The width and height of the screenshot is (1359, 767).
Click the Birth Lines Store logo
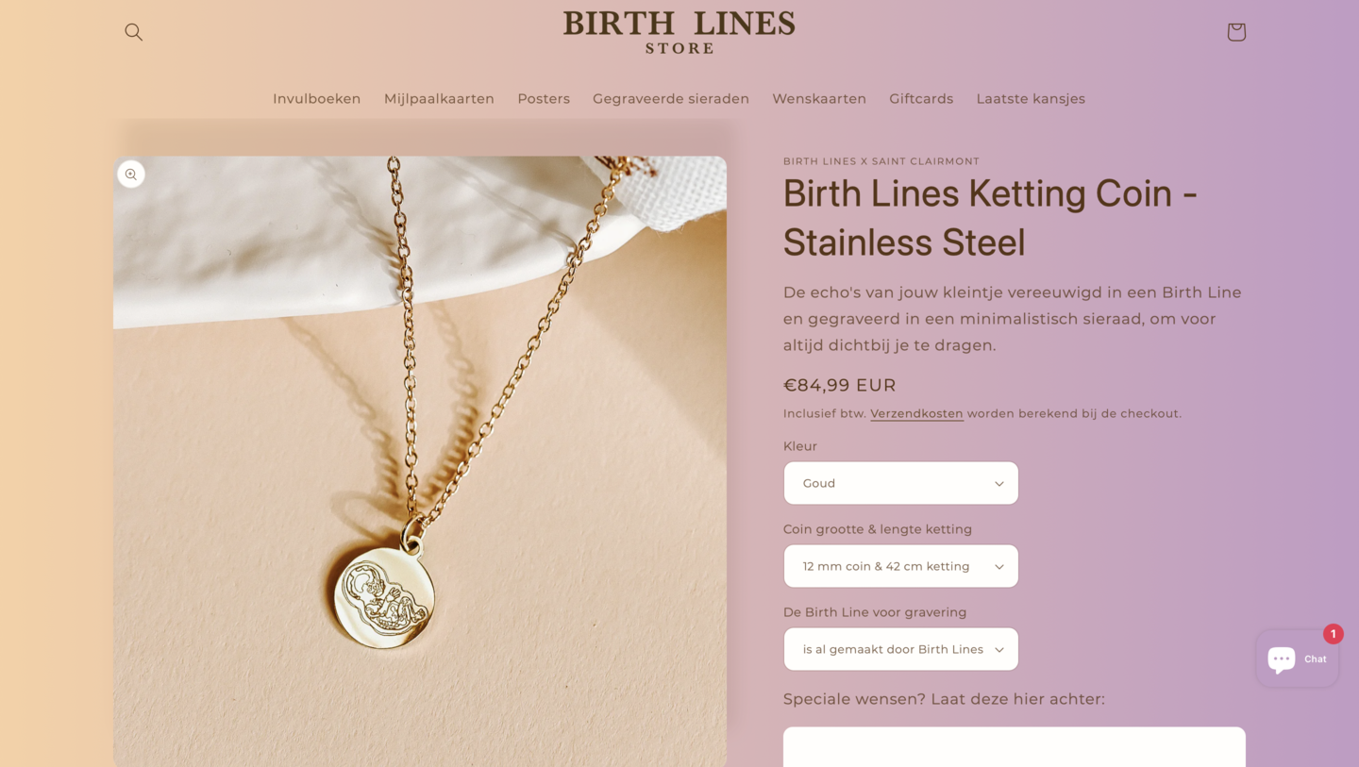click(679, 31)
